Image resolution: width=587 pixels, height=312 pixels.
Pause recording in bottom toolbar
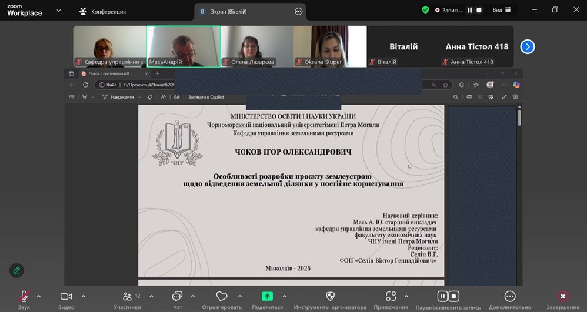[x=442, y=296]
